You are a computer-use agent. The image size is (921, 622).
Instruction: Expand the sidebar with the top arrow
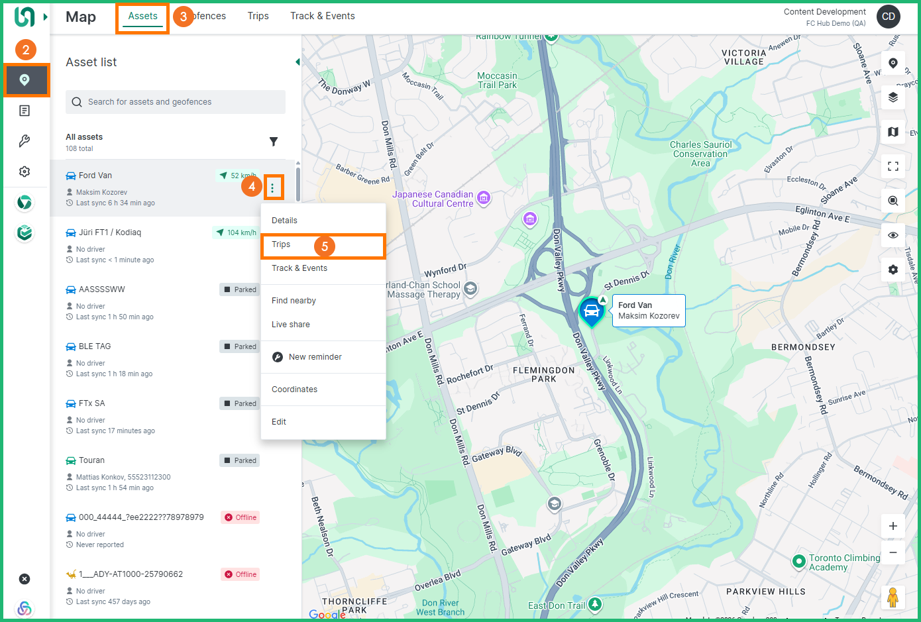click(x=46, y=17)
